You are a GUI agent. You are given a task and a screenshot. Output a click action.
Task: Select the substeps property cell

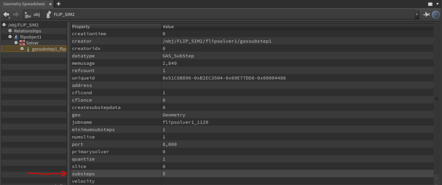point(116,174)
